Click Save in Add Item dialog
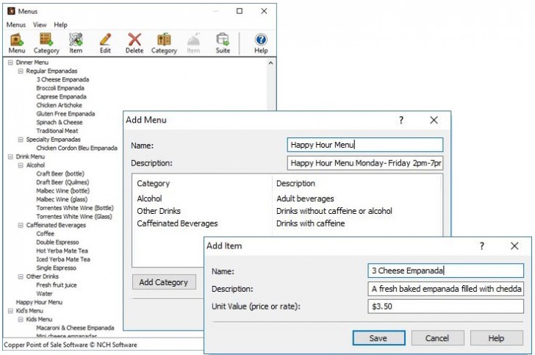Viewport: 535px width, 355px height. pos(378,338)
